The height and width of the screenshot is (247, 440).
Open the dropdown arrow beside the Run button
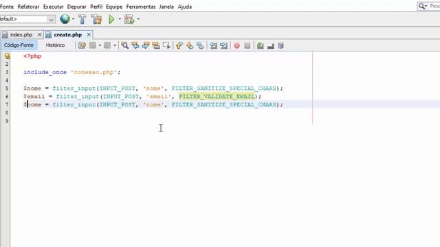tap(120, 19)
